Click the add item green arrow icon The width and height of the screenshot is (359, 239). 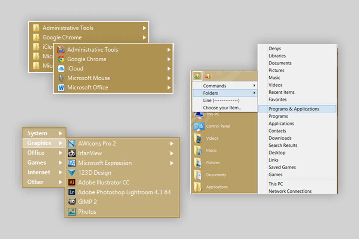point(197,76)
